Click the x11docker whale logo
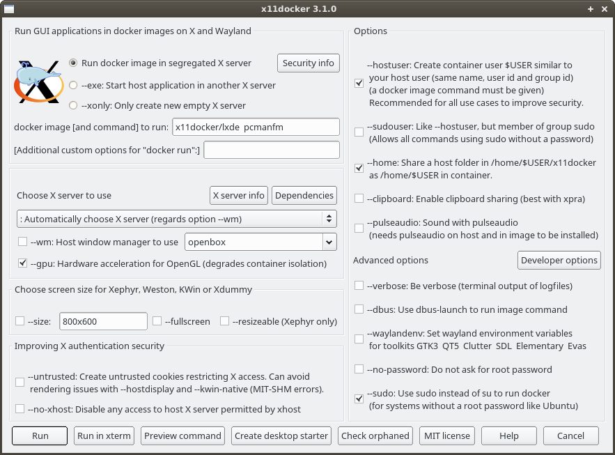 (x=38, y=82)
